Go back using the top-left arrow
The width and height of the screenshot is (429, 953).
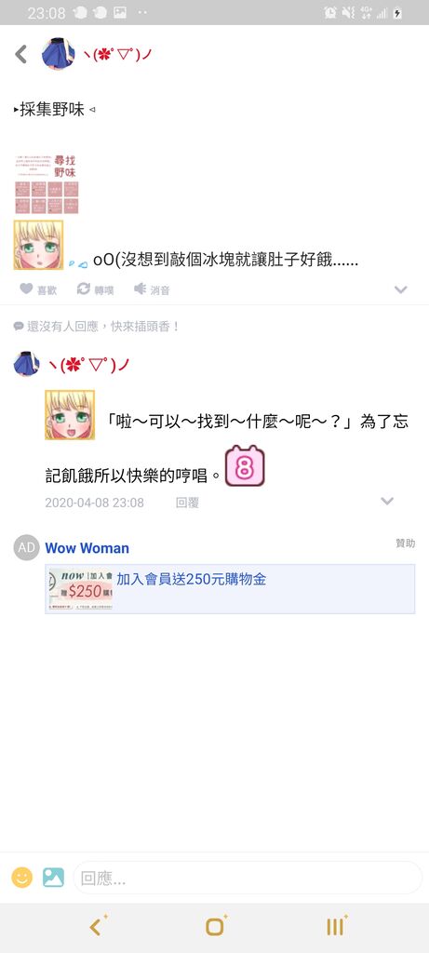(20, 54)
